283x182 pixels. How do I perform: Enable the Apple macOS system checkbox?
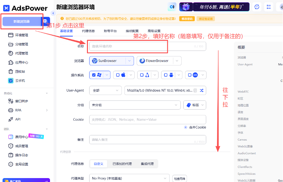tap(118, 75)
